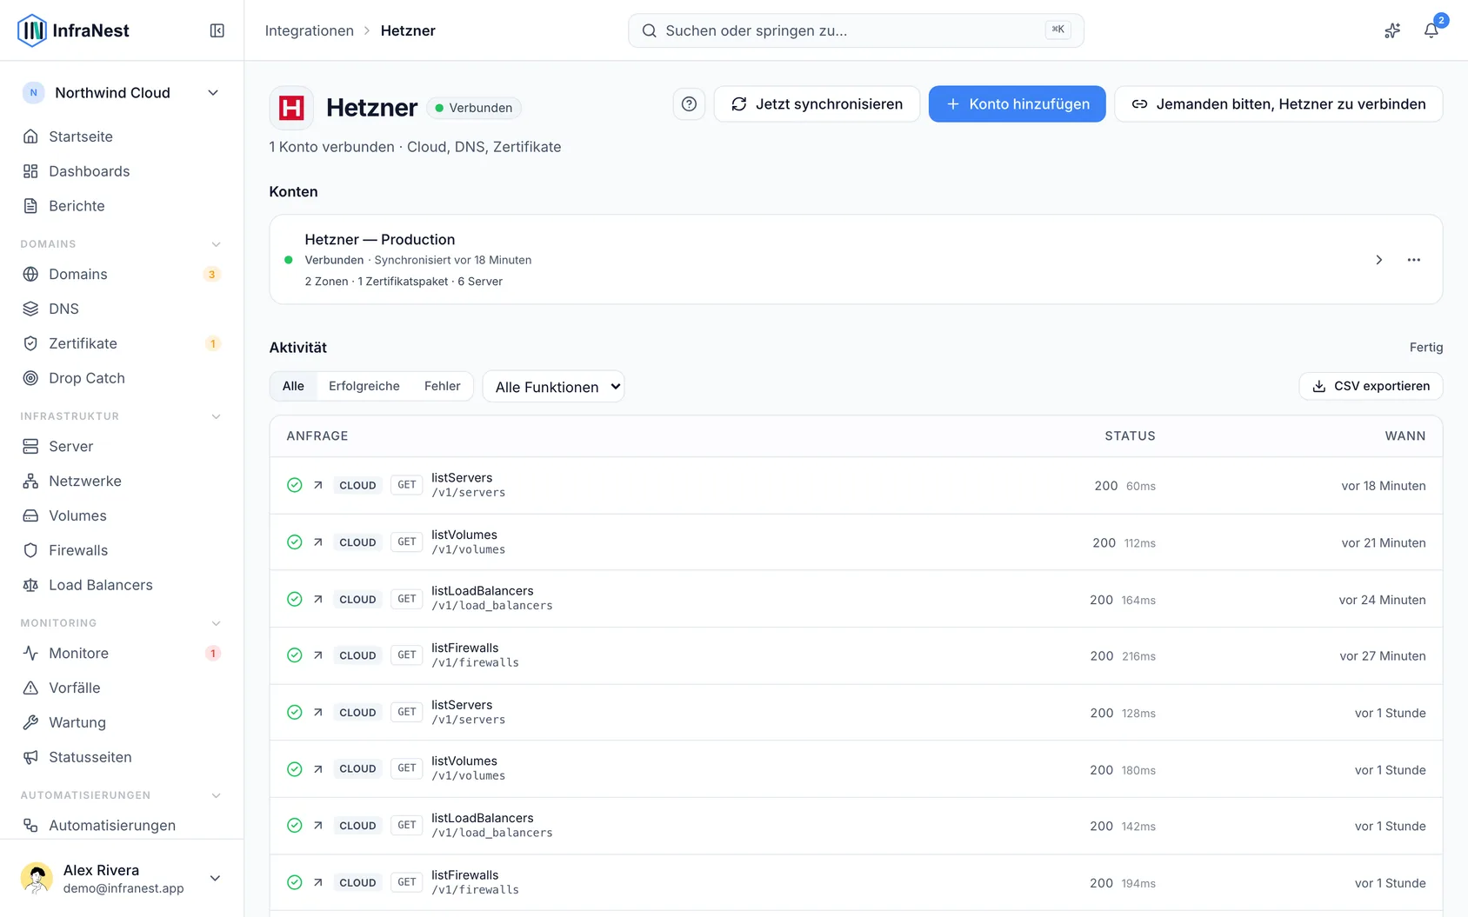Image resolution: width=1468 pixels, height=917 pixels.
Task: Open Server in the sidebar
Action: (x=122, y=446)
